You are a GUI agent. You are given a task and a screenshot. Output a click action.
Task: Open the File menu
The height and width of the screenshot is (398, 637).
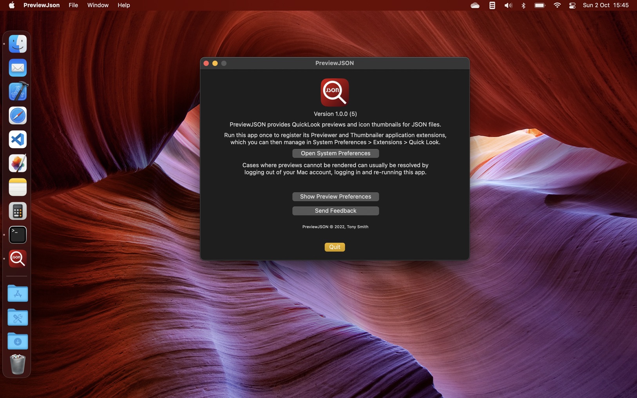click(x=73, y=5)
